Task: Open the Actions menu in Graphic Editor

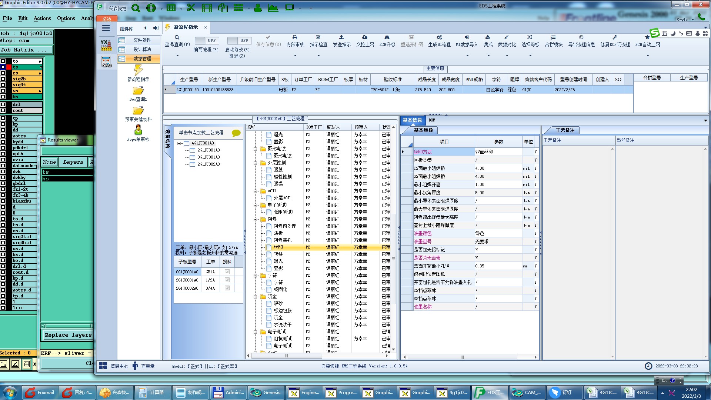Action: pos(42,18)
